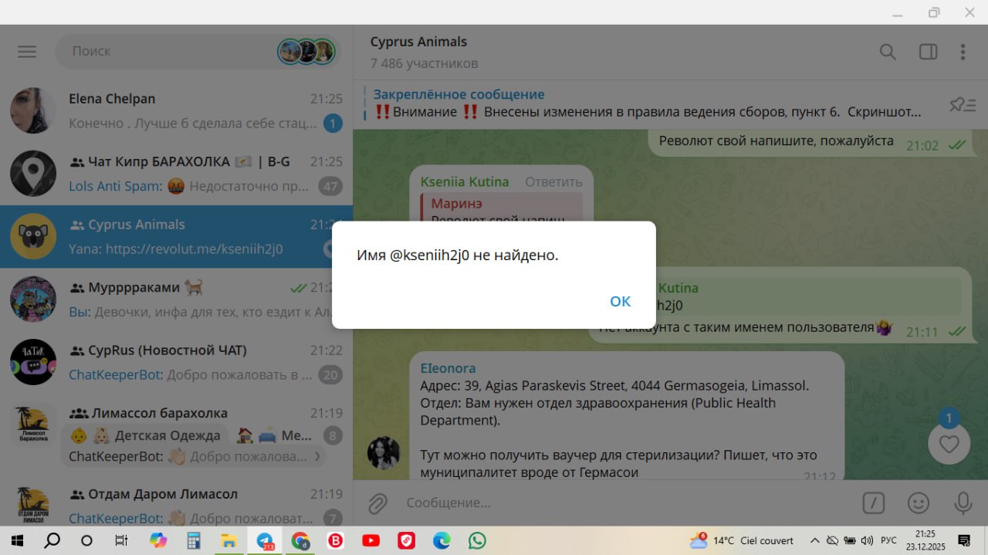Click OK in the username not found dialog

point(620,301)
